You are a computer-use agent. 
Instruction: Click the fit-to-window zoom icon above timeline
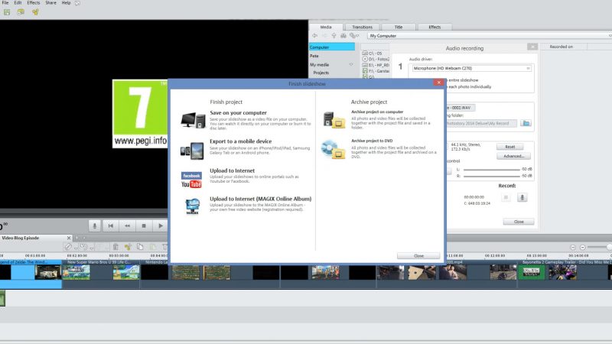coord(572,247)
